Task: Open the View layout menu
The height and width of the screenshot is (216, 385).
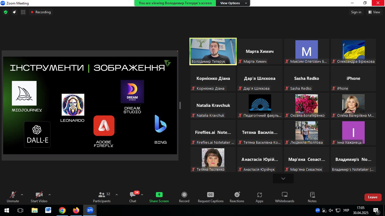Action: (x=374, y=12)
